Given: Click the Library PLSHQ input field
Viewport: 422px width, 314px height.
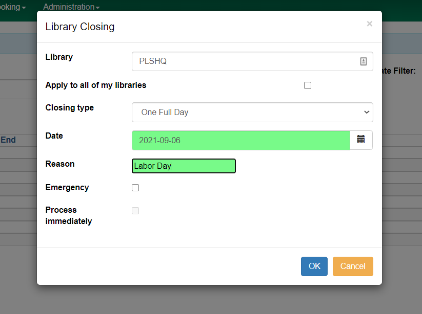Looking at the screenshot, I should [252, 61].
